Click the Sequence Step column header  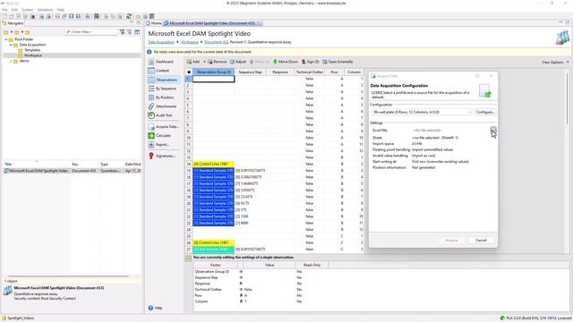coord(250,72)
